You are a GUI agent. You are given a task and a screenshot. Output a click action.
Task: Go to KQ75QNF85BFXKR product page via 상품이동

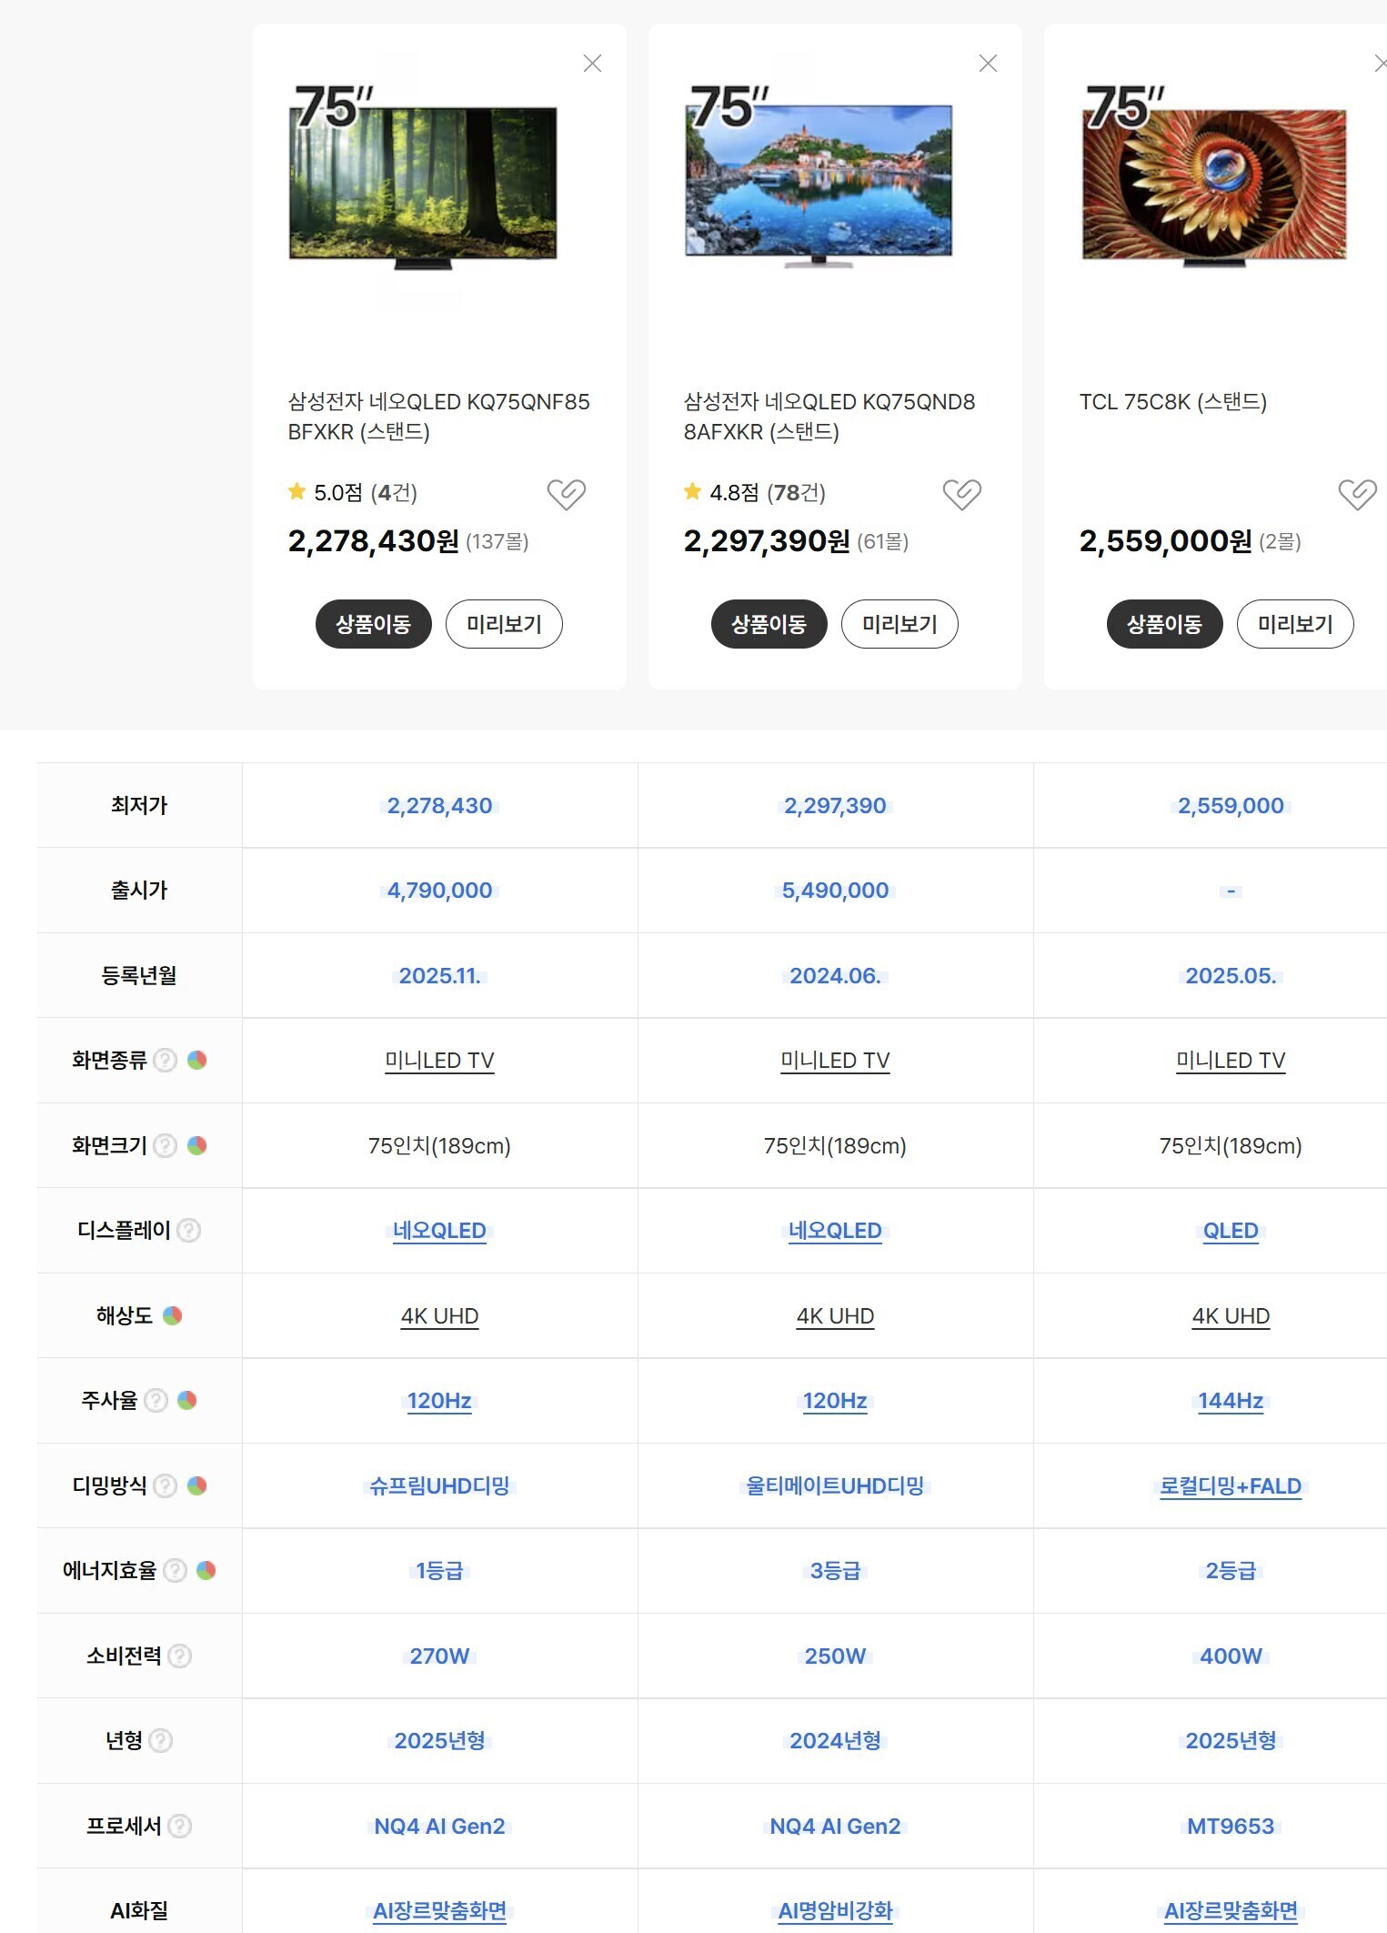pyautogui.click(x=373, y=624)
